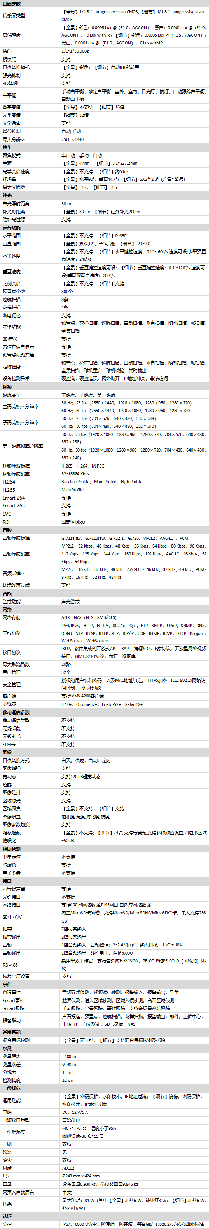Click the '焦距' row label
210x1229 pixels.
(7, 164)
